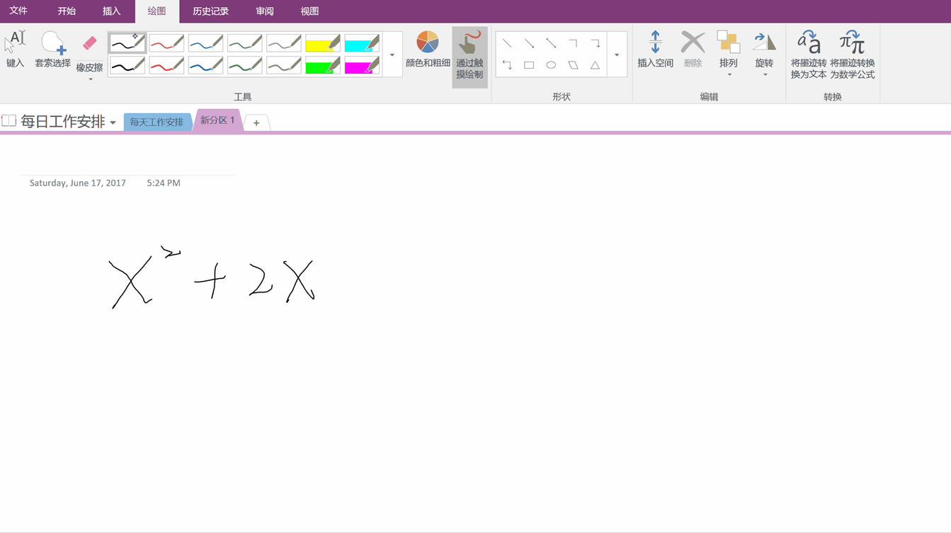This screenshot has height=533, width=951.
Task: Switch to the Insert (插入) ribbon tab
Action: (x=111, y=11)
